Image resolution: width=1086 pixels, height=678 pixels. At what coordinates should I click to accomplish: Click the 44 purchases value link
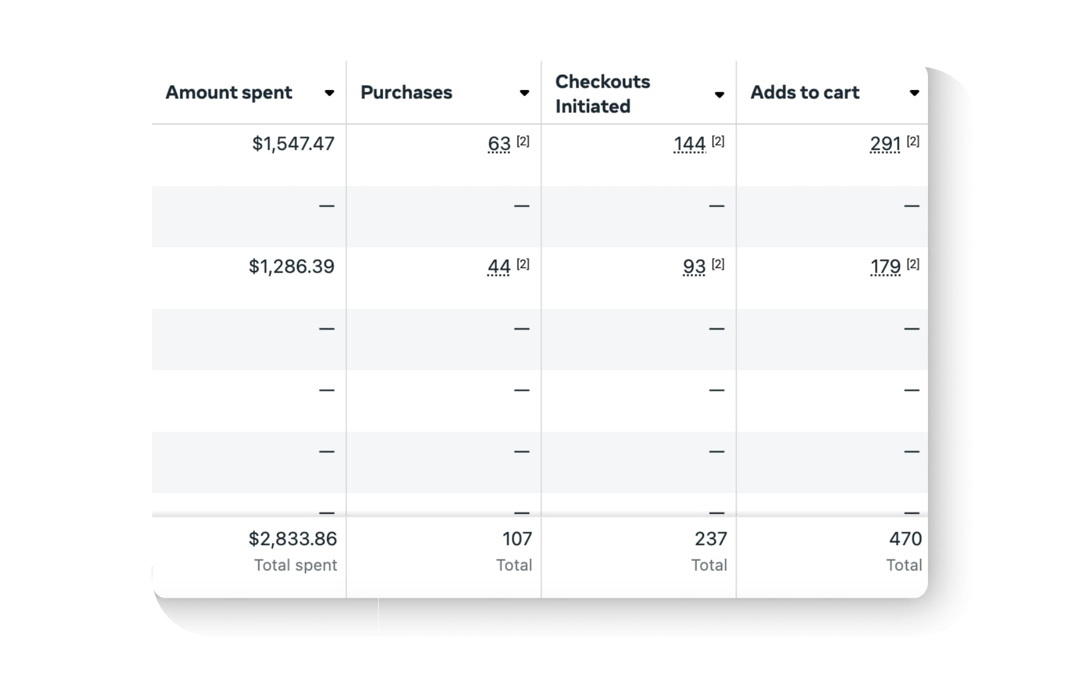499,266
